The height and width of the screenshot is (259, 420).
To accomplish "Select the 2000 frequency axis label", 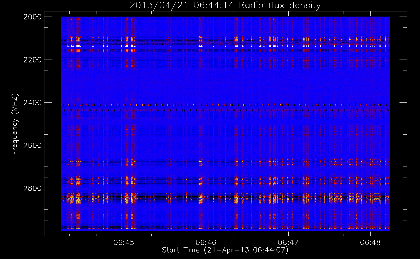I will 32,17.
